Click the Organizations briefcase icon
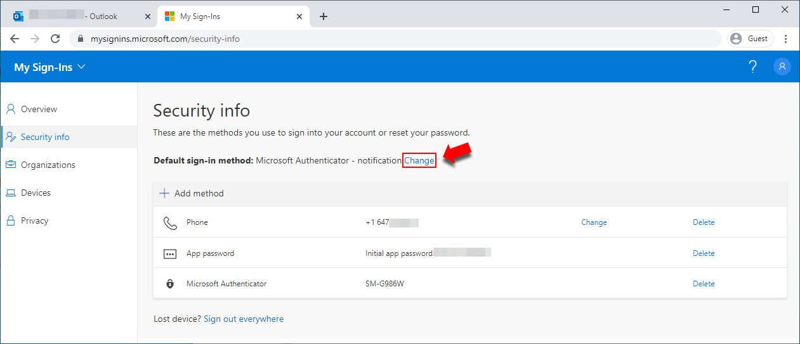This screenshot has height=344, width=800. 11,165
